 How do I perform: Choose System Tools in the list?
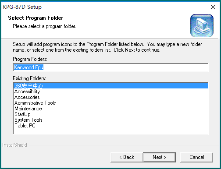pos(110,120)
